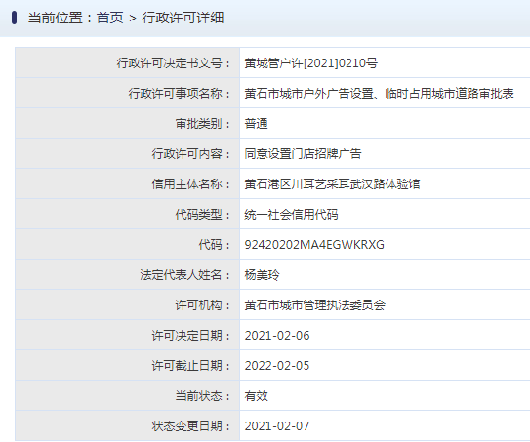Click the 行政许可事项名称 value text
The image size is (530, 442).
(x=379, y=94)
